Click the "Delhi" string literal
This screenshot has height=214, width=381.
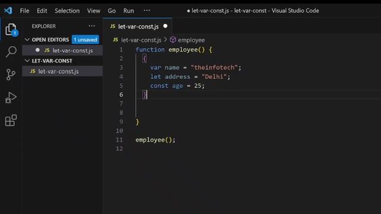point(214,77)
